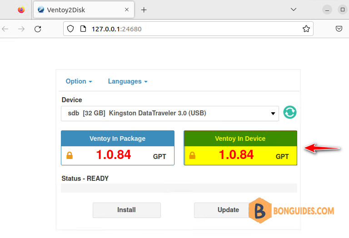Viewport: 349px width, 238px height.
Task: Minimize the Firefox window
Action: 327,10
